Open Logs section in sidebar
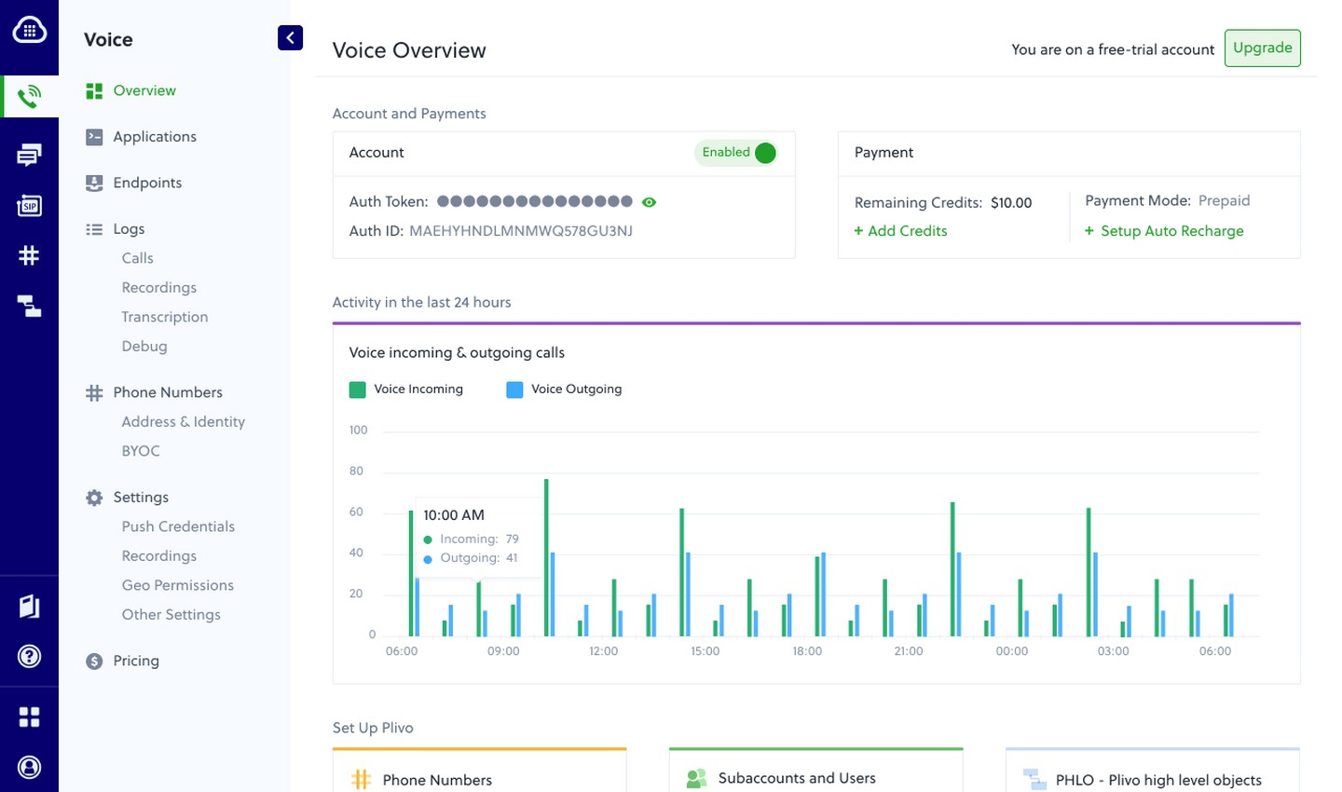The width and height of the screenshot is (1342, 792). [129, 229]
